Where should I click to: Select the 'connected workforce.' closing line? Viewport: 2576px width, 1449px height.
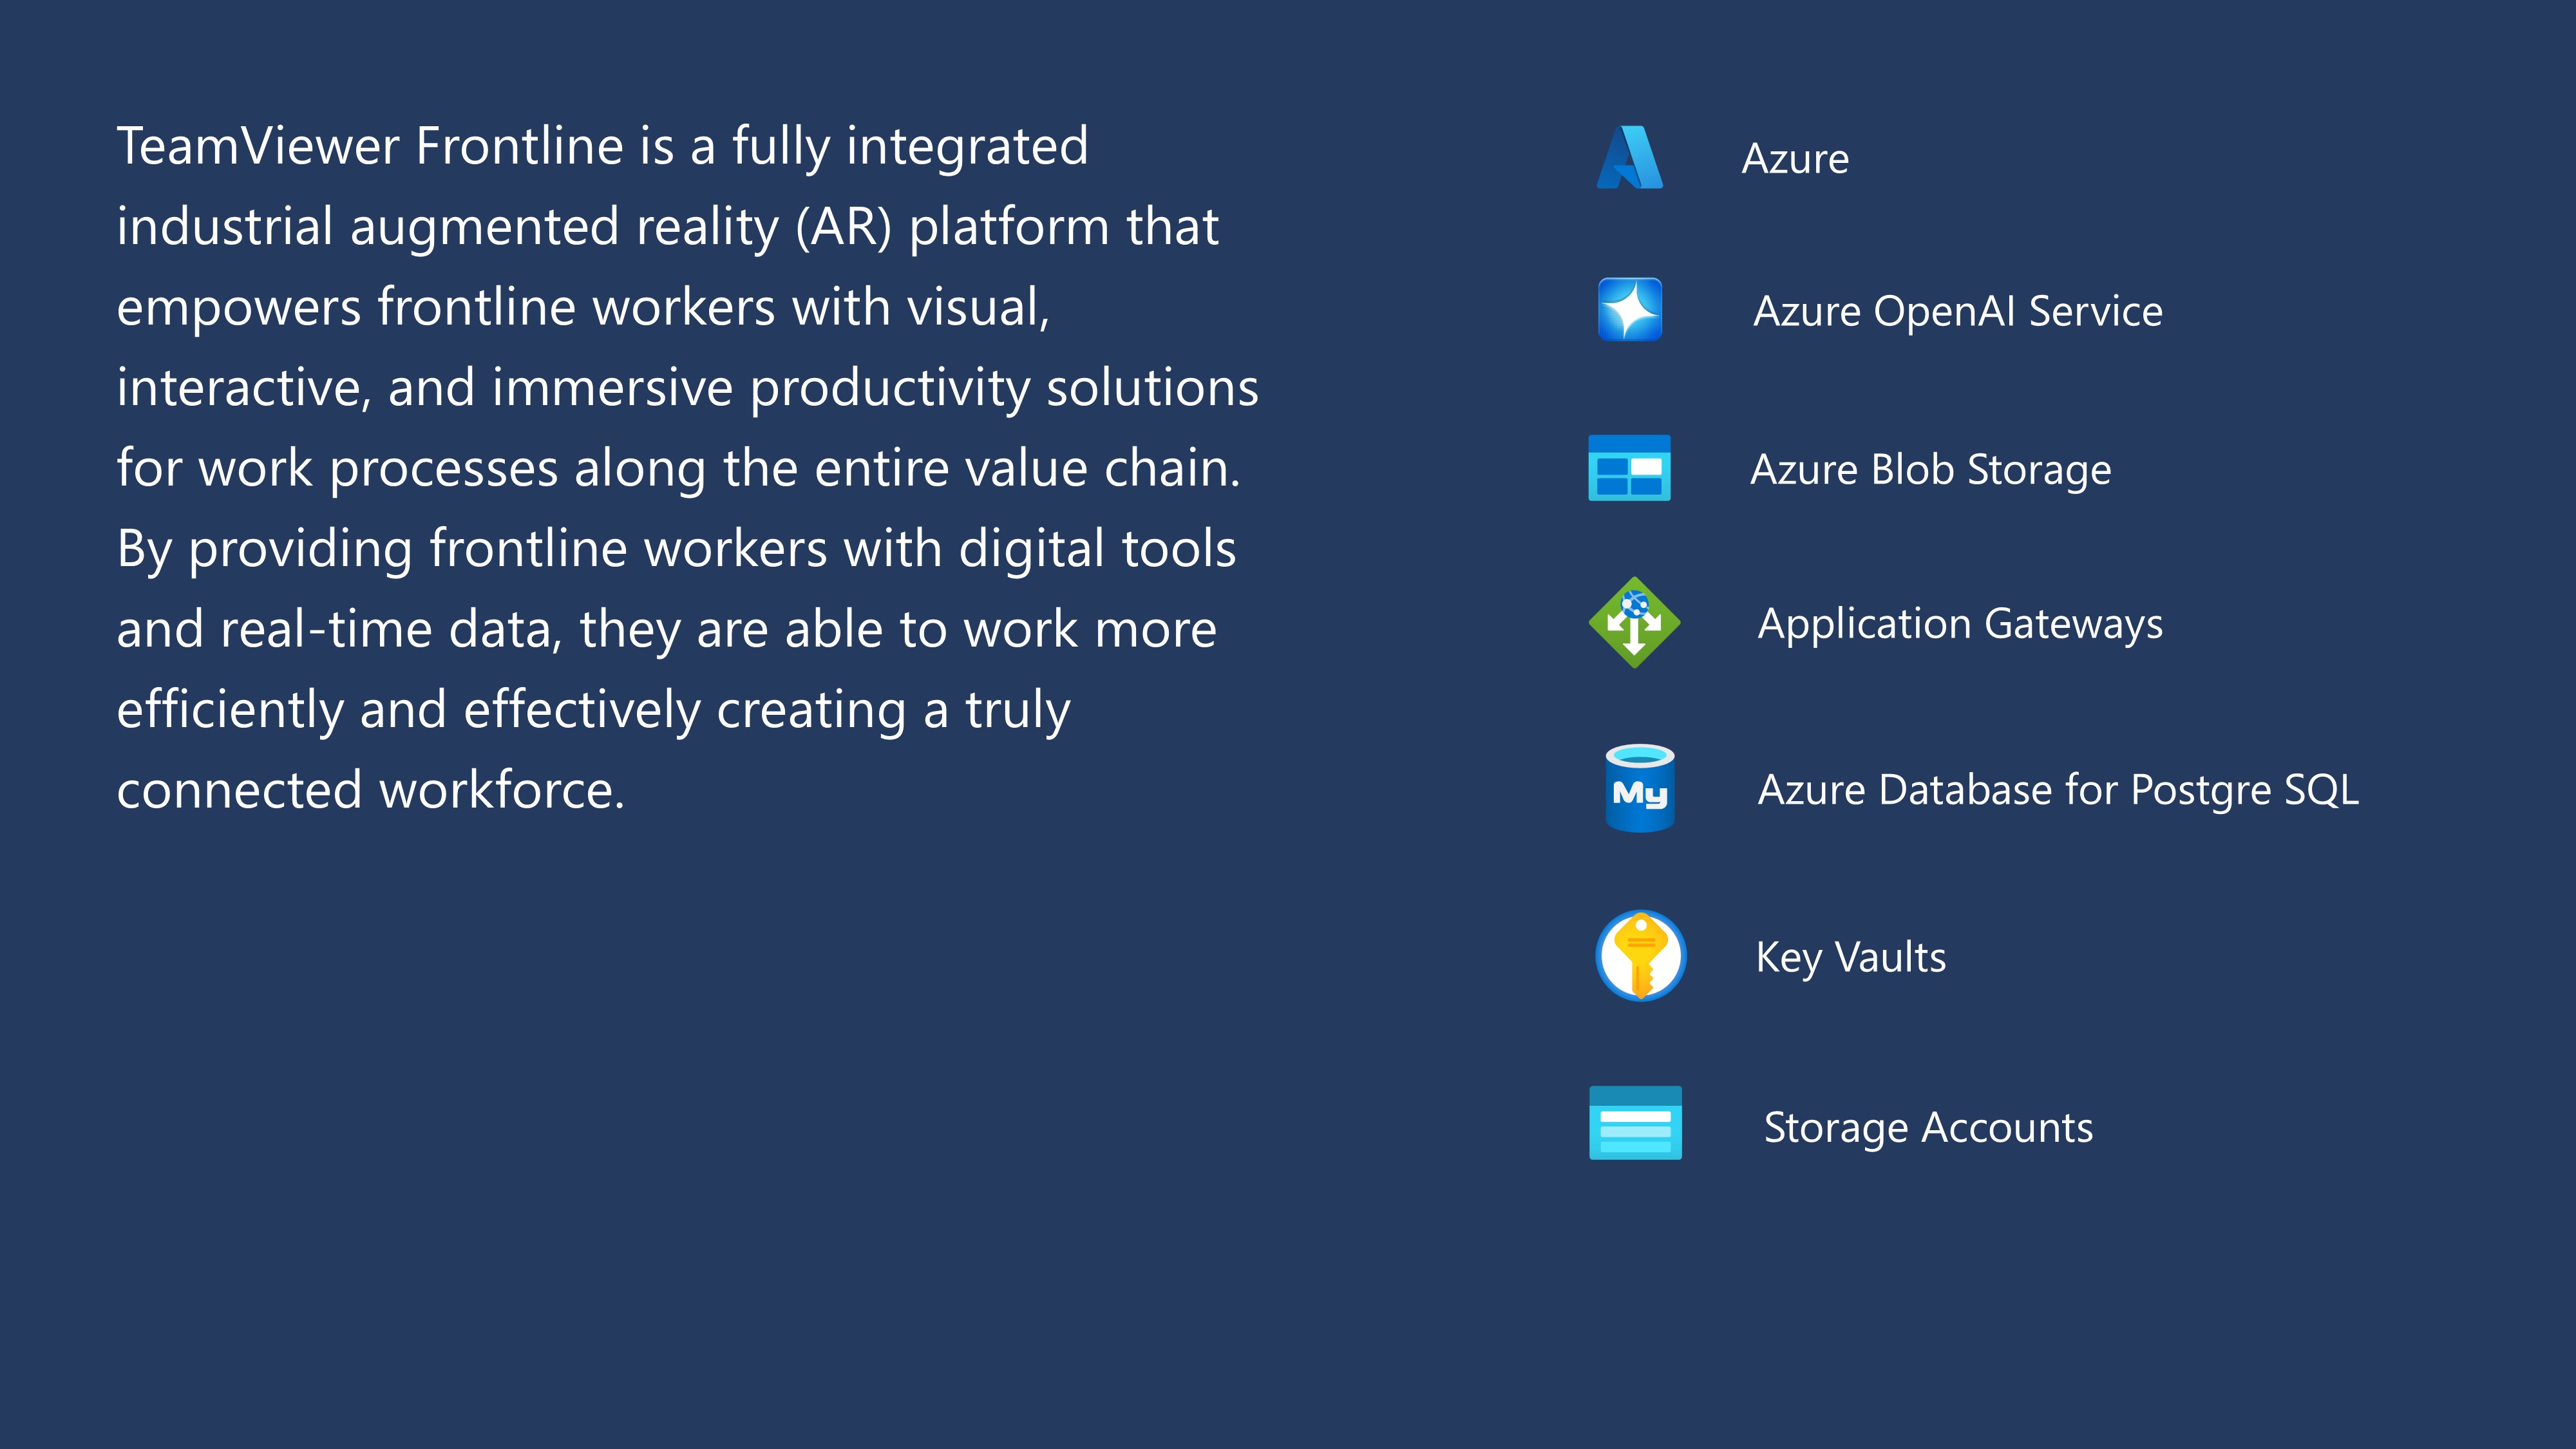[371, 790]
